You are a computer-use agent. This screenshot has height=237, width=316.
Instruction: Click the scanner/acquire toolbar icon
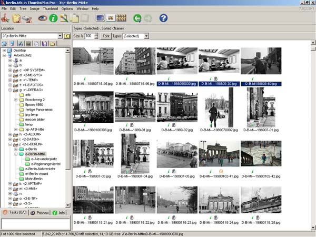tap(27, 18)
